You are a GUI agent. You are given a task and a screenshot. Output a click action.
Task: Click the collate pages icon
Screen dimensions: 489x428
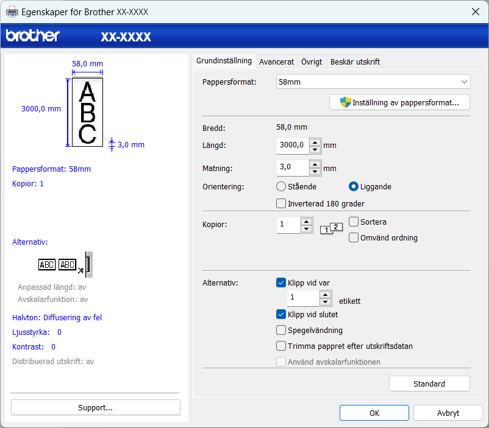[332, 228]
